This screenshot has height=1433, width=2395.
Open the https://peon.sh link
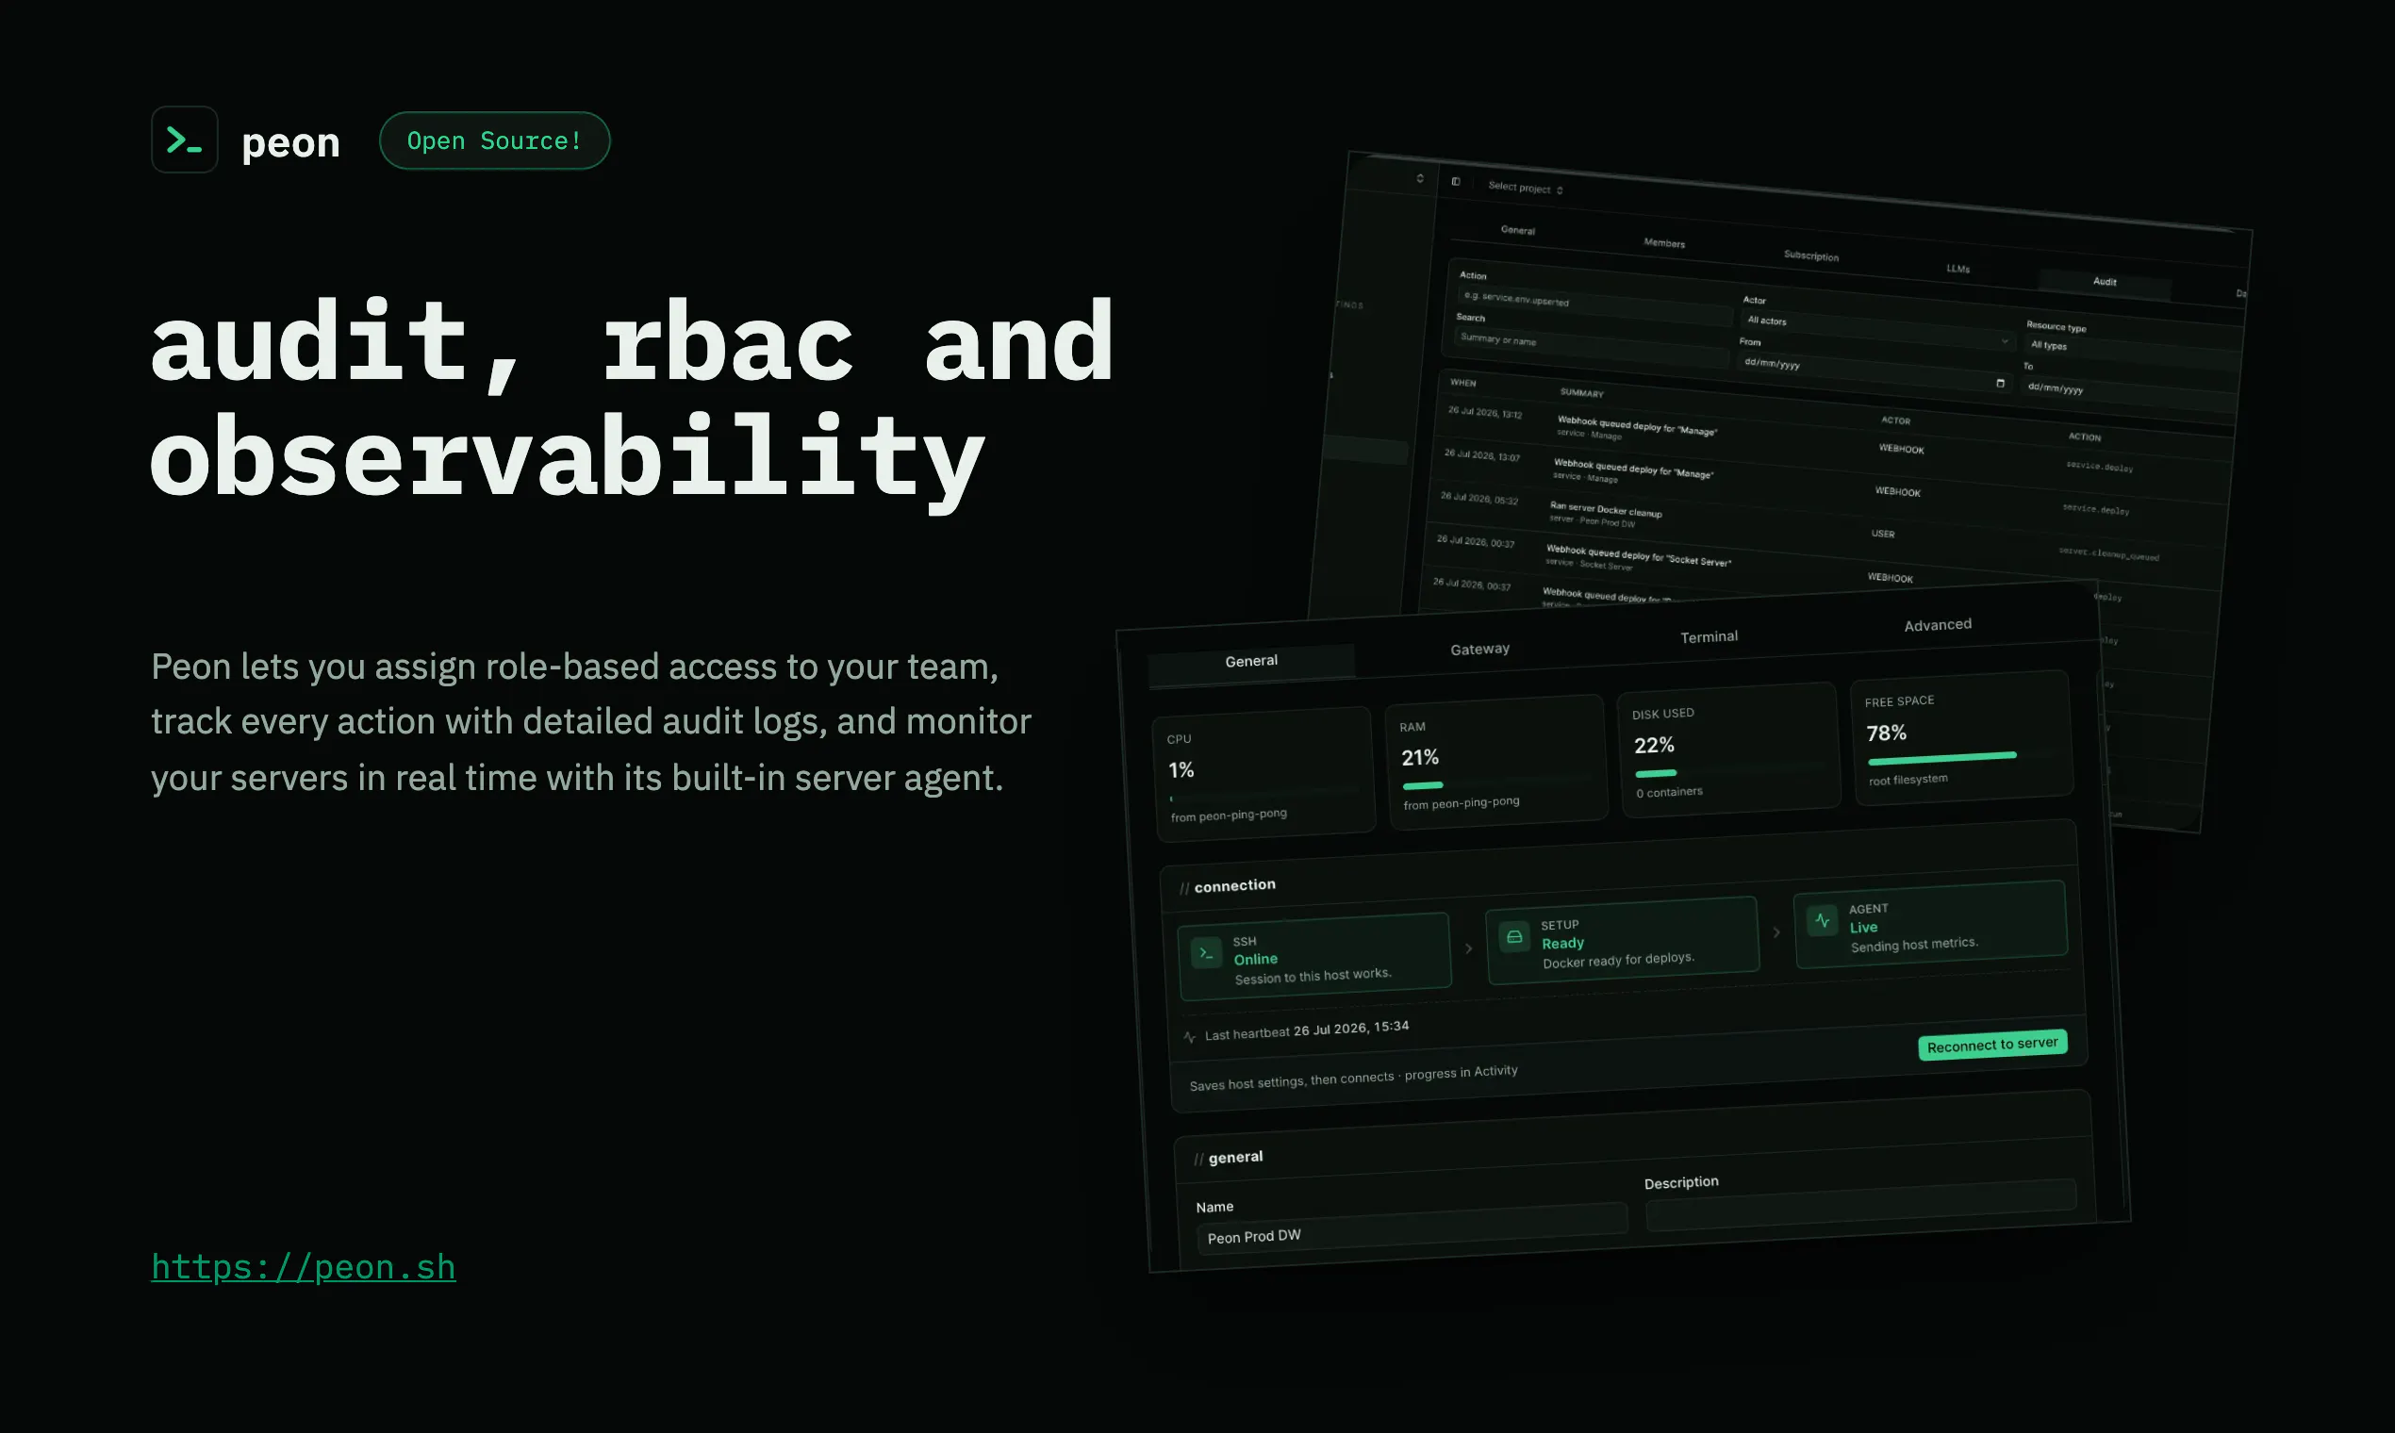point(304,1267)
